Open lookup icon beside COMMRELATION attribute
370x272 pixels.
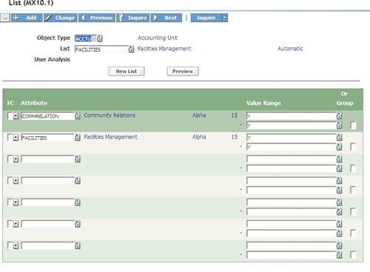tap(78, 116)
